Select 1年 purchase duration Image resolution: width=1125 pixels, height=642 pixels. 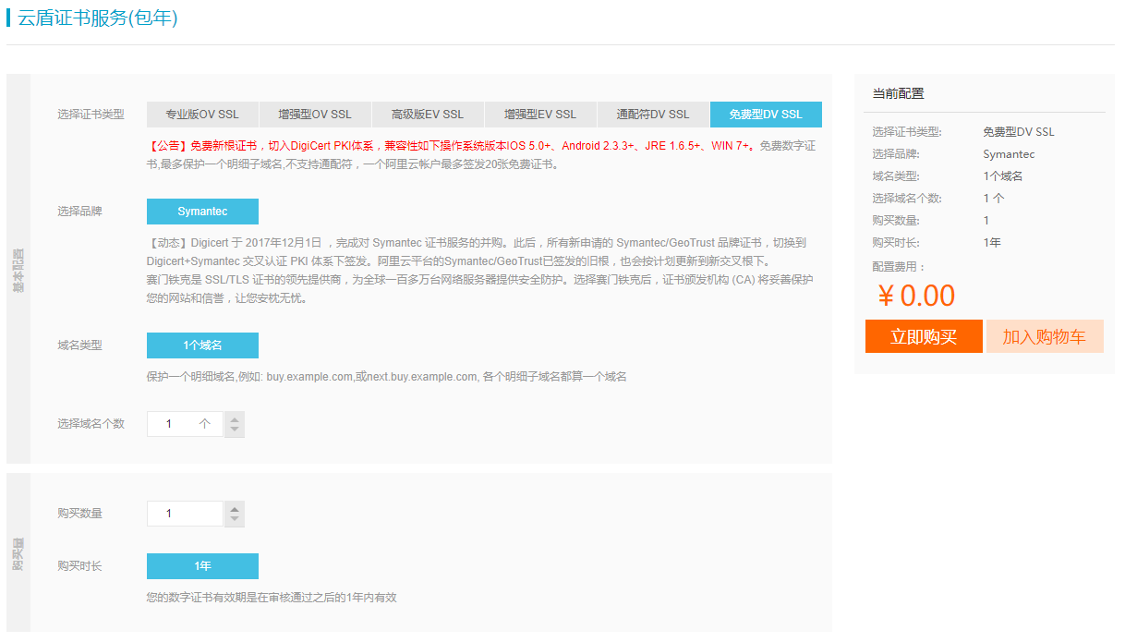tap(202, 565)
